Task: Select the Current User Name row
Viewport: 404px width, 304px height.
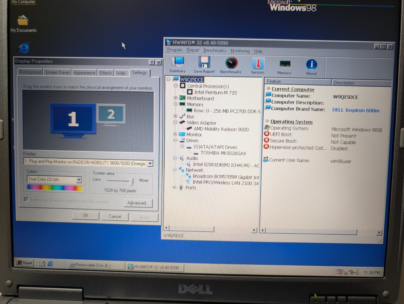Action: [x=307, y=161]
